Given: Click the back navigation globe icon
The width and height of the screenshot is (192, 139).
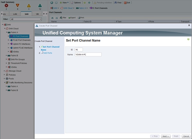Looking at the screenshot, I should pyautogui.click(x=52, y=3).
